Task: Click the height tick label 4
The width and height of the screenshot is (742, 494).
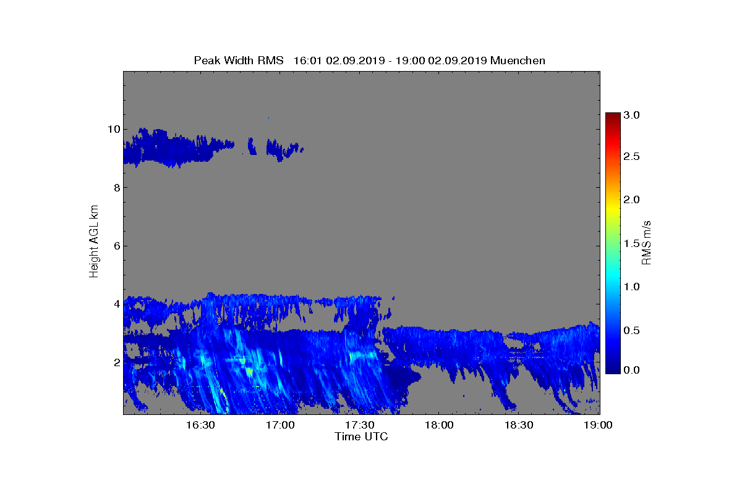Action: [116, 304]
